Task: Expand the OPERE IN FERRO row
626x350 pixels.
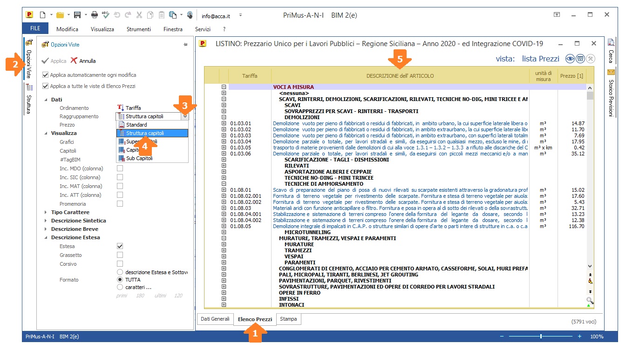Action: (224, 293)
